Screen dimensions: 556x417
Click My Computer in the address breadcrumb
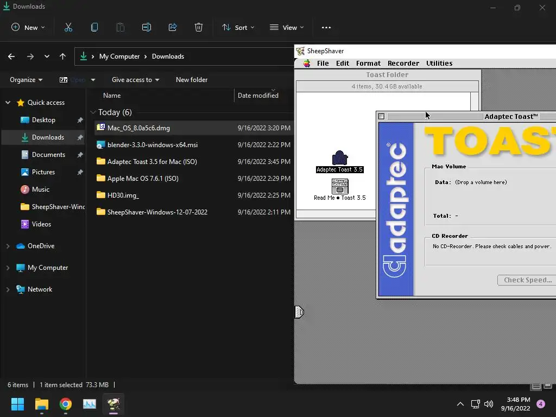119,56
